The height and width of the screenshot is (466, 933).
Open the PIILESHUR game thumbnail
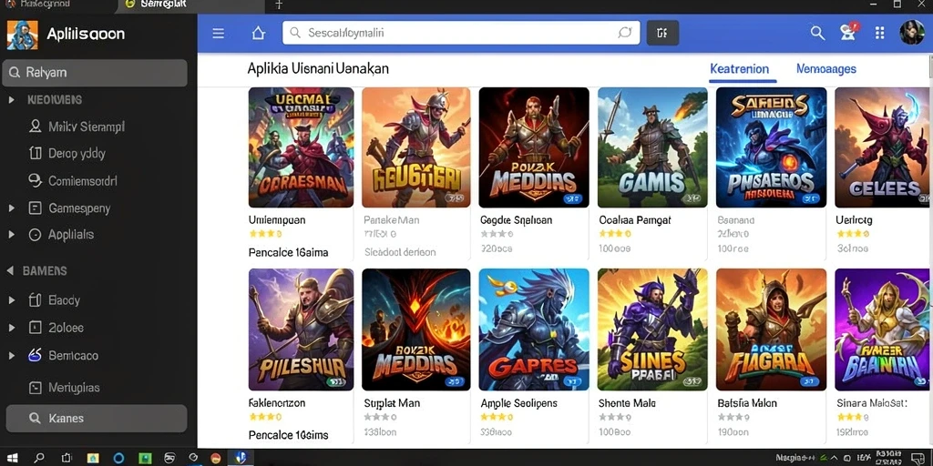pyautogui.click(x=301, y=329)
